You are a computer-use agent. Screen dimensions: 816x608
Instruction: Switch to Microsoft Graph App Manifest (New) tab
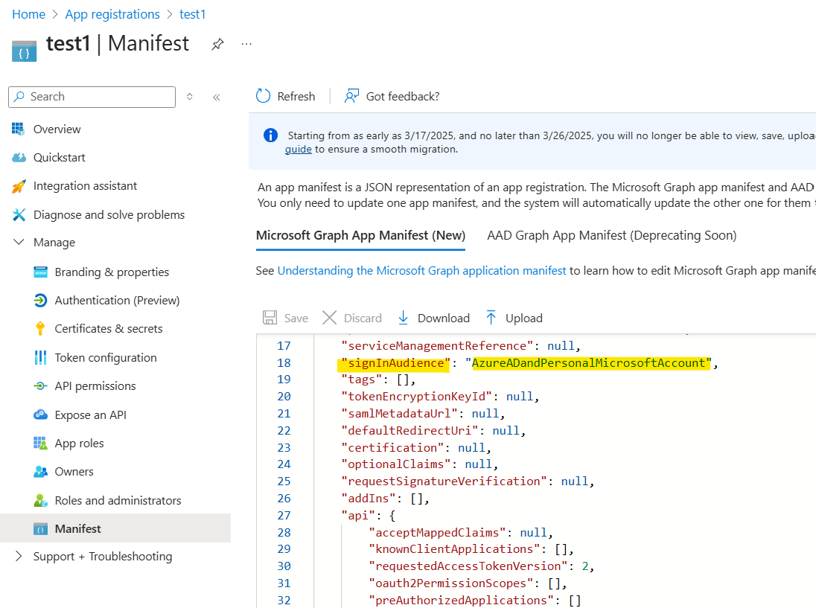click(360, 236)
